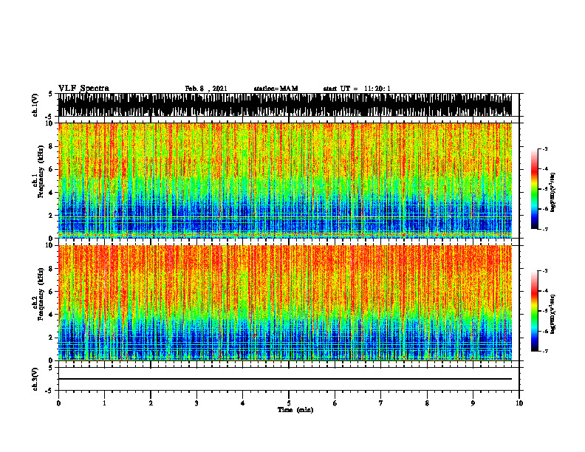Click the "8" kHz tick of ch.2 spectrogram

[x=51, y=269]
